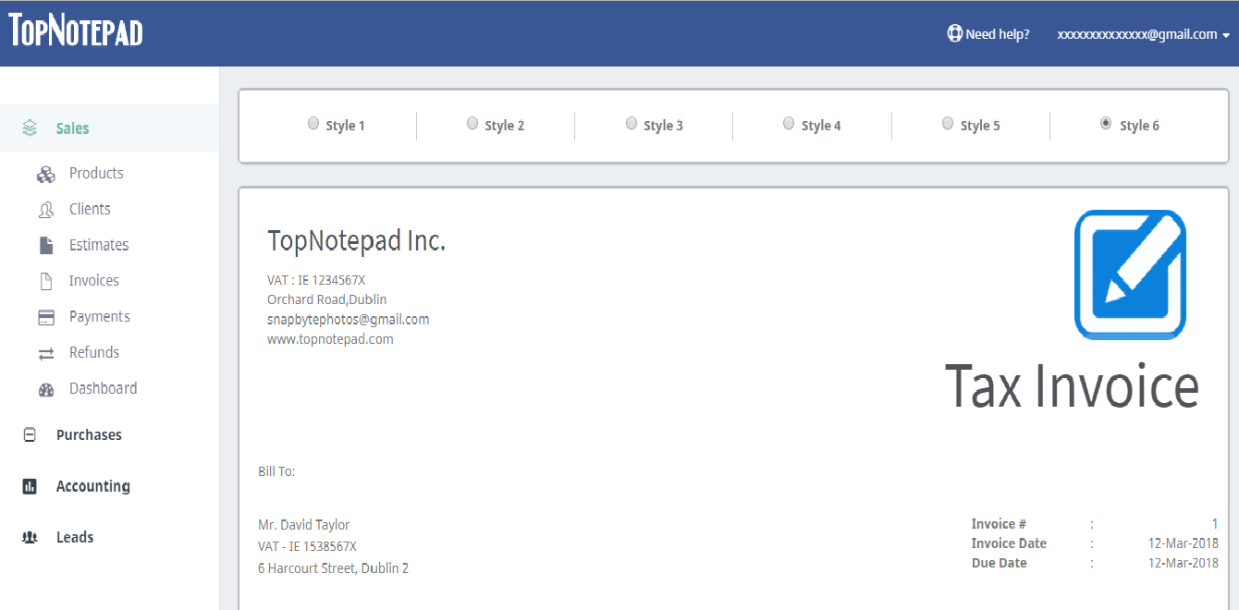Image resolution: width=1239 pixels, height=610 pixels.
Task: Click the invoice number value 1
Action: point(1215,524)
